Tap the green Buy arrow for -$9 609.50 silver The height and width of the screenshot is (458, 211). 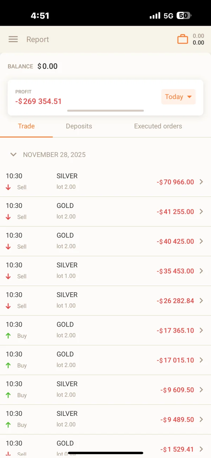point(8,395)
